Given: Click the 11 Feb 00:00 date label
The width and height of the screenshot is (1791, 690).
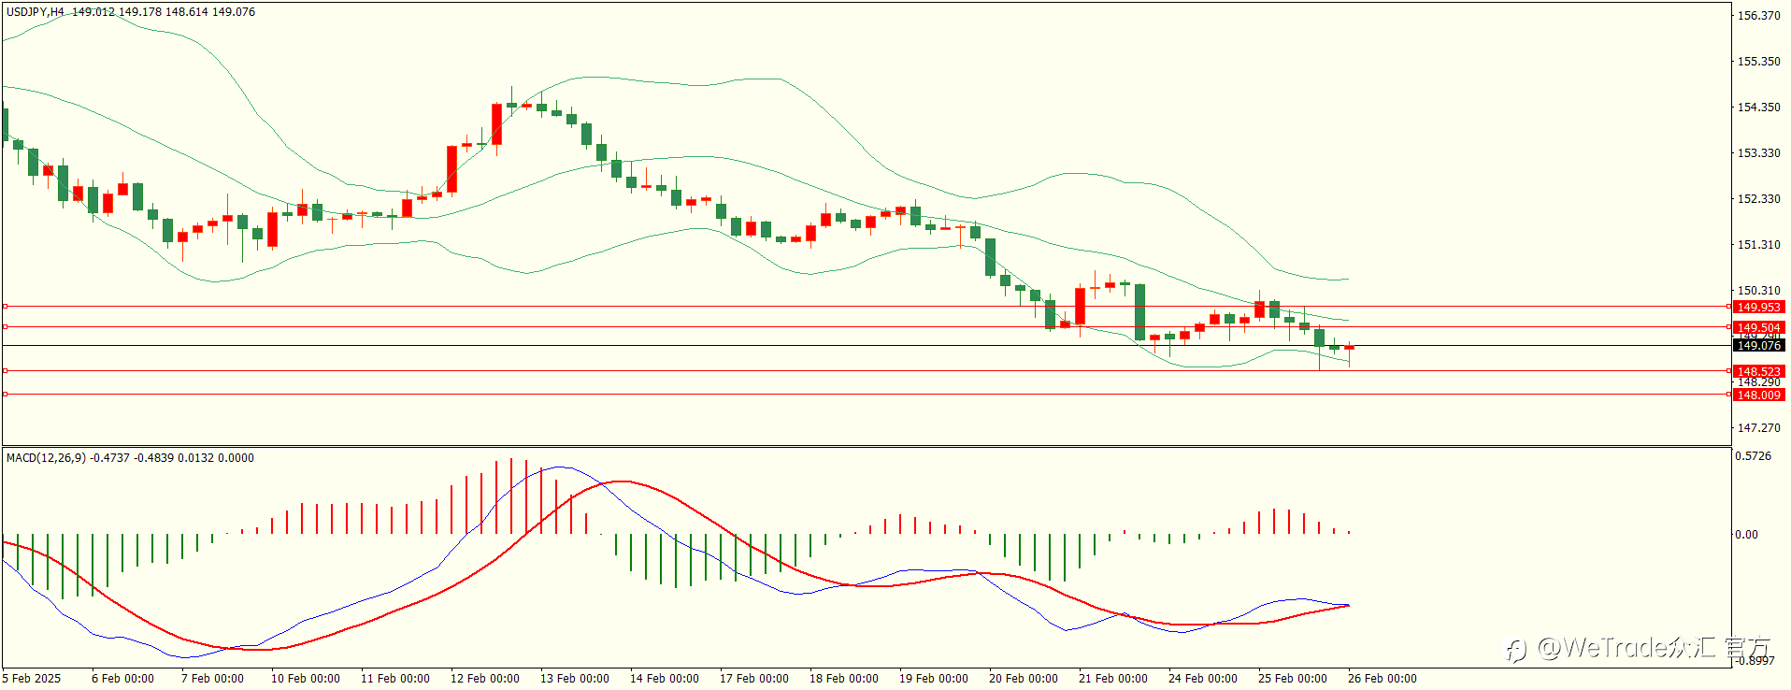Looking at the screenshot, I should coord(395,679).
